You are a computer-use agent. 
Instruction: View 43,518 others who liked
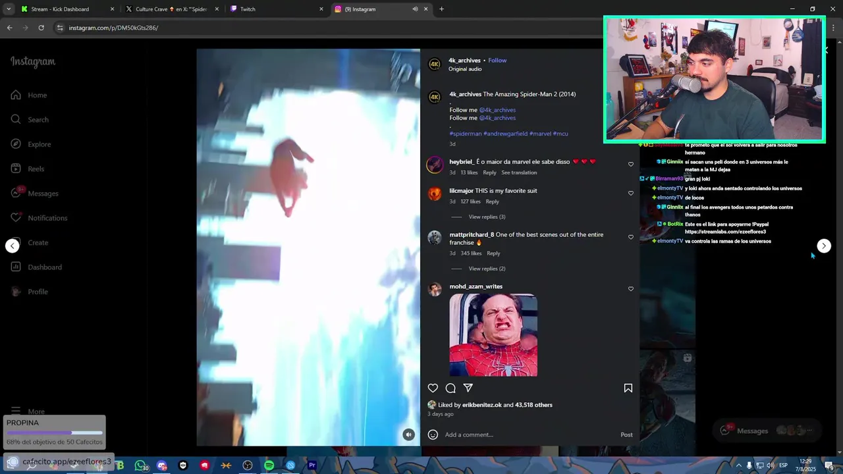(533, 405)
